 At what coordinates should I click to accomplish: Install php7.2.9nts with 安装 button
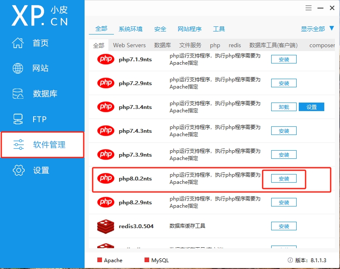[283, 83]
